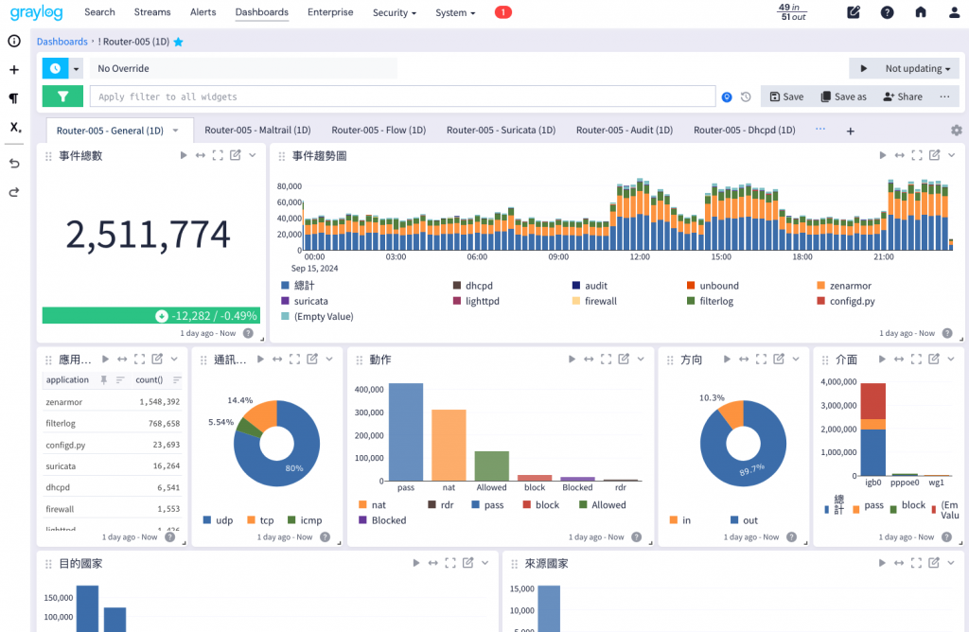The height and width of the screenshot is (632, 969).
Task: Click the dashboard settings gear icon
Action: click(x=956, y=131)
